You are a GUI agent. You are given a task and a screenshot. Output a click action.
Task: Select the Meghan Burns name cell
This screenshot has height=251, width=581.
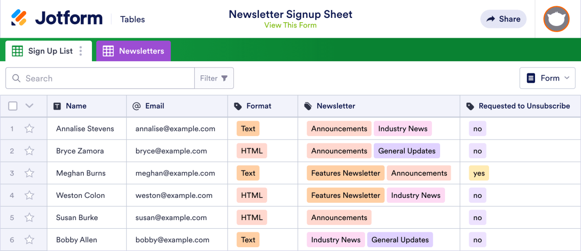point(87,173)
